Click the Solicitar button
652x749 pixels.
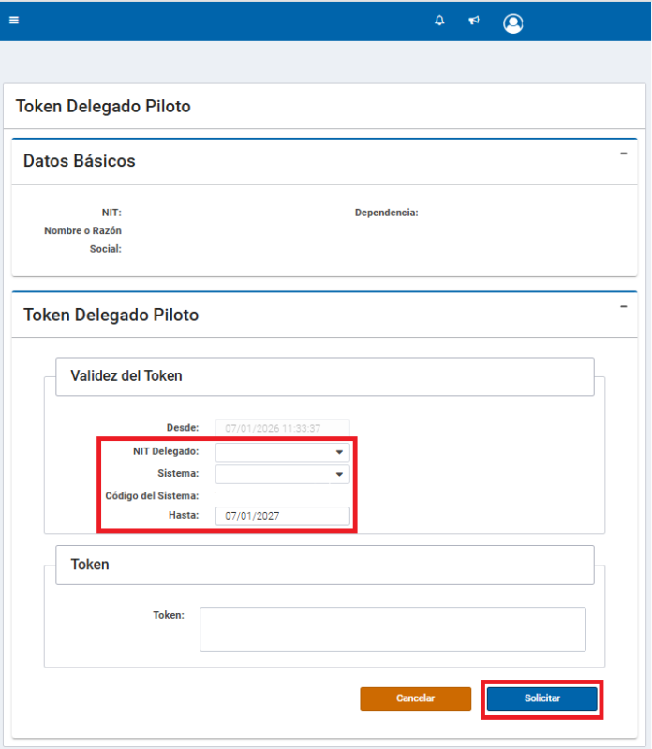pos(542,699)
